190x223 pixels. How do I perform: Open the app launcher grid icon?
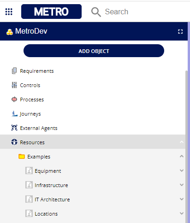coord(9,12)
